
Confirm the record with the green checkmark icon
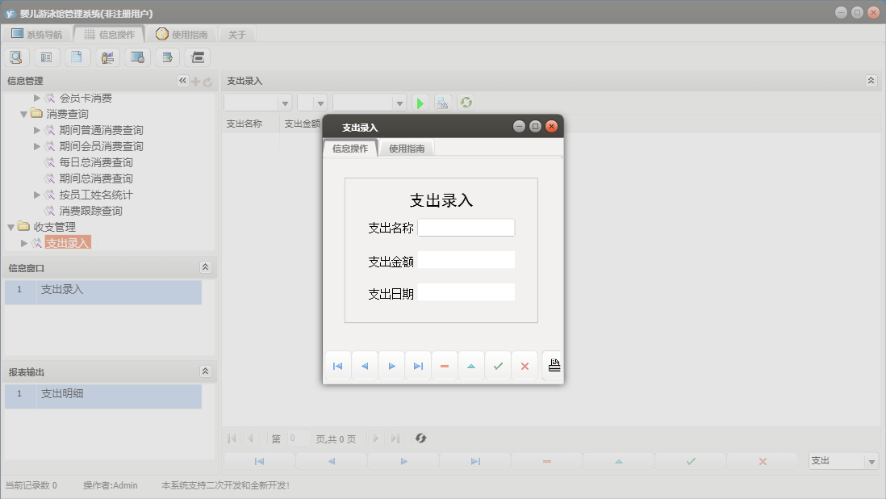click(498, 365)
